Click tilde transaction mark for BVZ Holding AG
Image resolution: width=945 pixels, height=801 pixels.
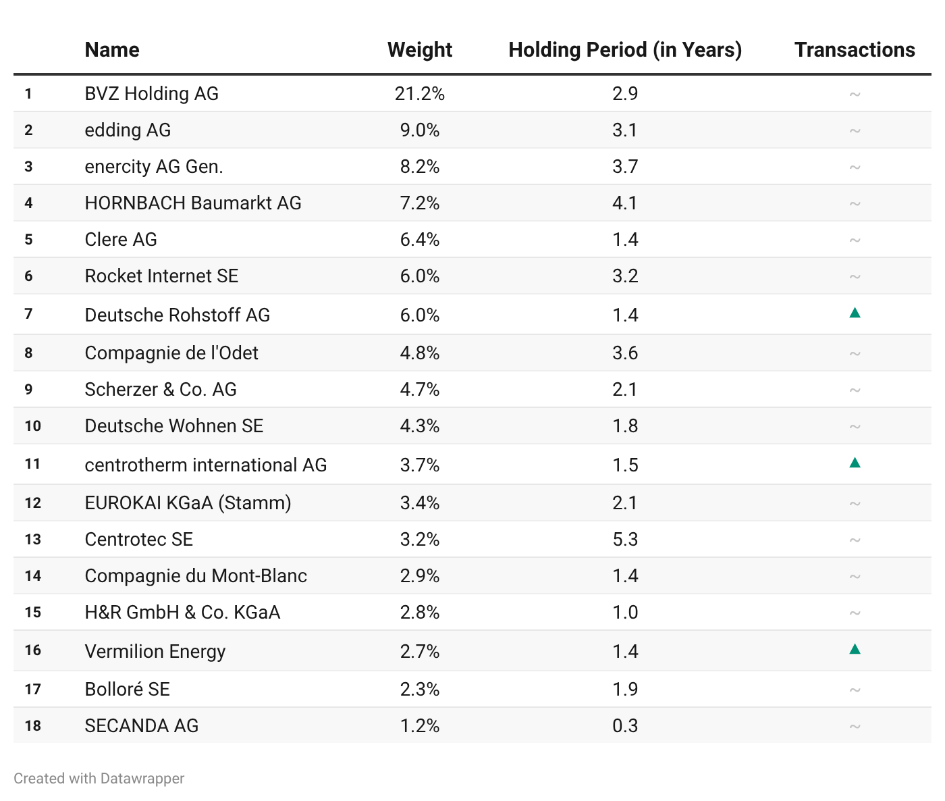click(x=855, y=94)
